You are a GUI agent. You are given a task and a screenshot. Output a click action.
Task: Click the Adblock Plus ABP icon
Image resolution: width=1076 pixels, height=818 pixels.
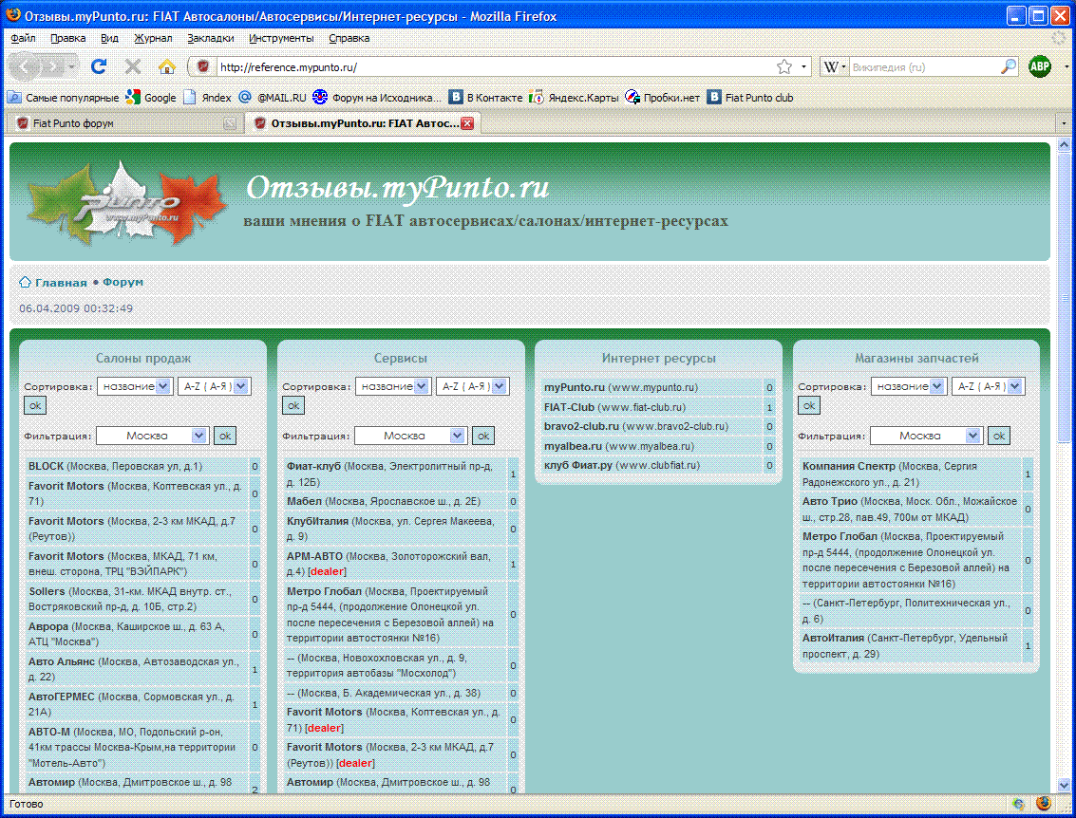coord(1040,66)
